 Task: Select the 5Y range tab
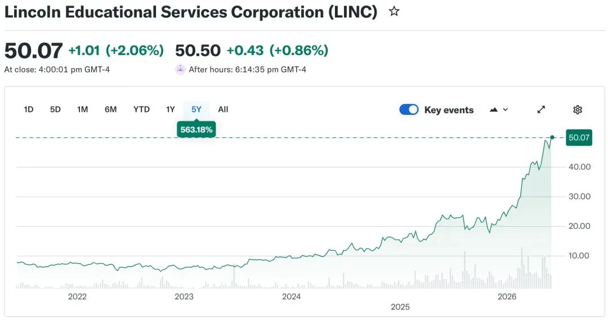point(196,109)
